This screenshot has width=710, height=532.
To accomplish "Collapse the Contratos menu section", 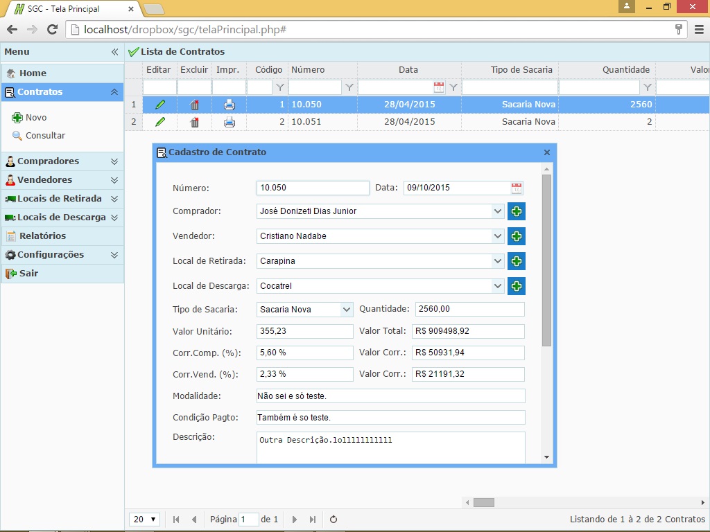I will (114, 92).
